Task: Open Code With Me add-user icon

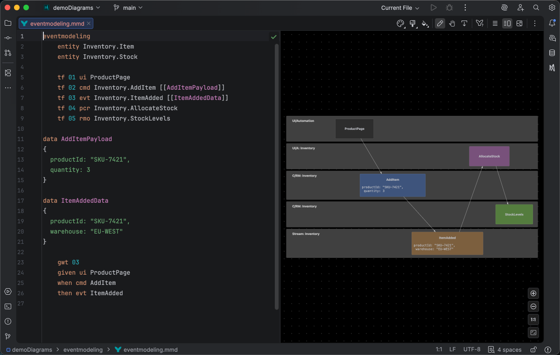Action: pos(520,8)
